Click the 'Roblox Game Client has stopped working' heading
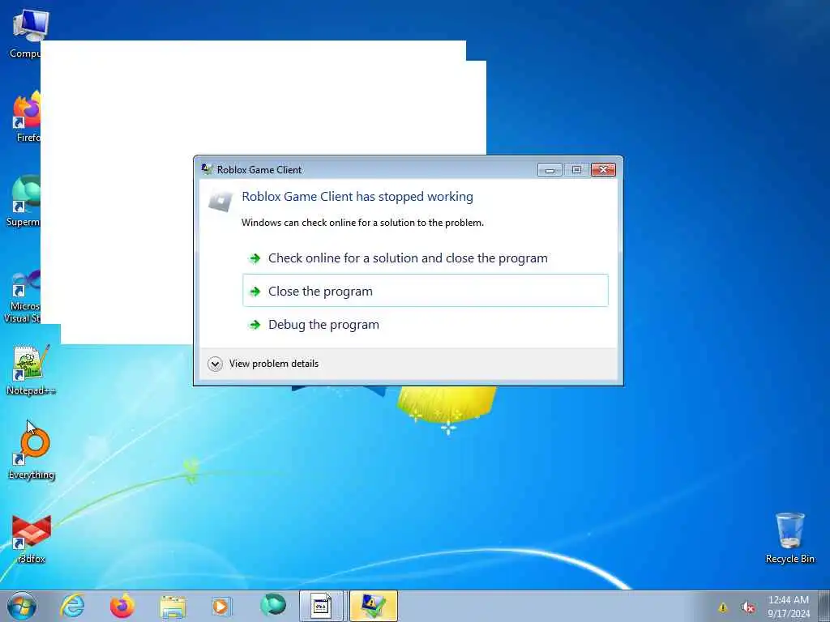Screen dimensions: 830x622 coord(357,196)
